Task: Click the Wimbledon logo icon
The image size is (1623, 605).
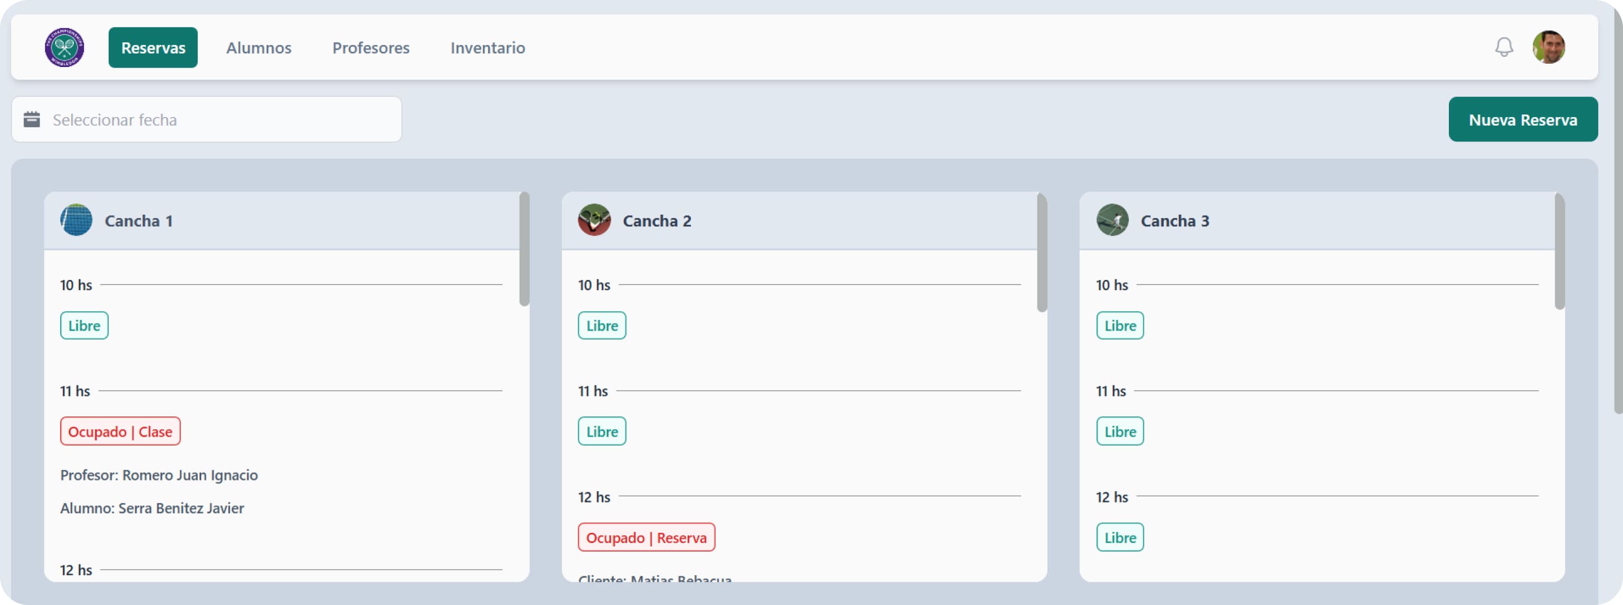Action: point(64,47)
